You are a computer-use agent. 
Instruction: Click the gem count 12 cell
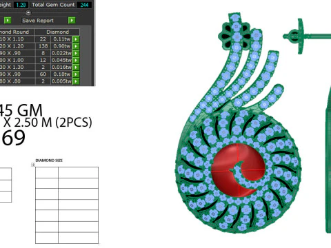pyautogui.click(x=43, y=60)
